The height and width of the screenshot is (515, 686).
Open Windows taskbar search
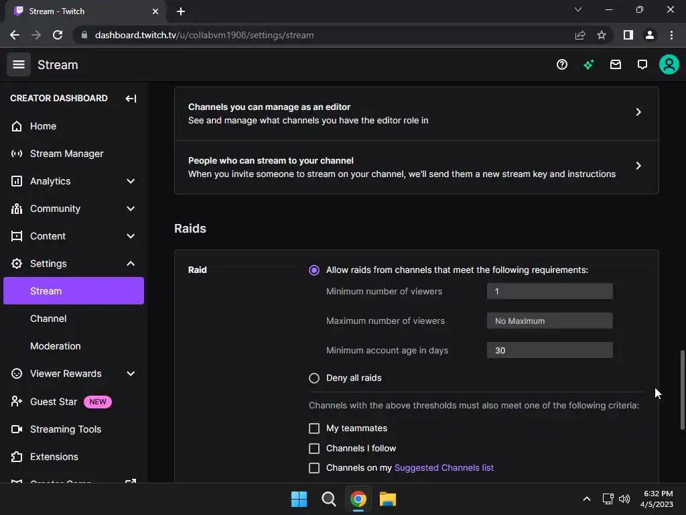tap(328, 499)
